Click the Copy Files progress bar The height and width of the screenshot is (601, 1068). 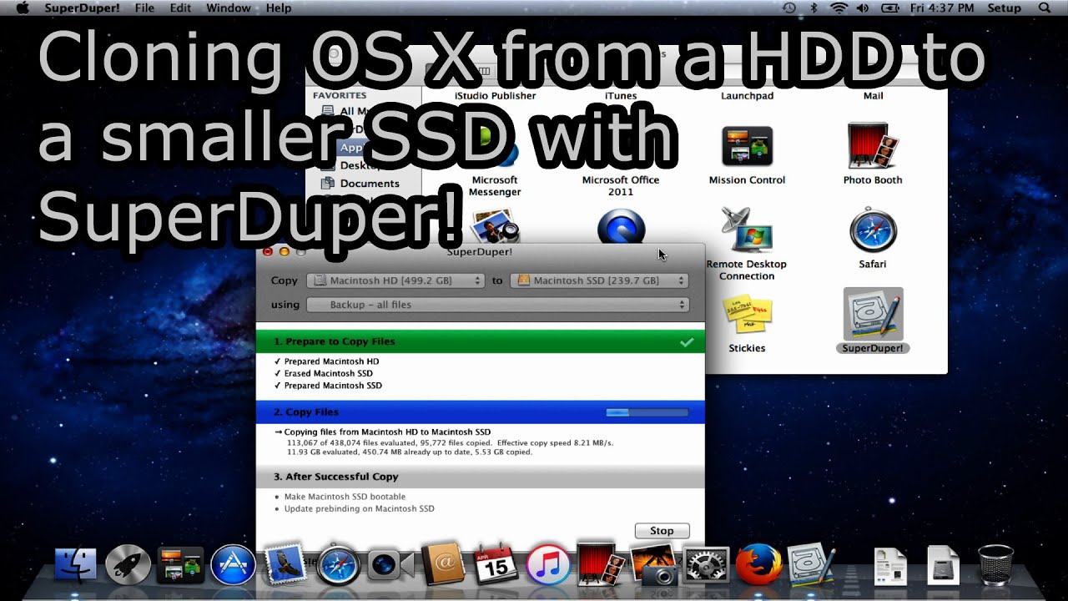647,412
